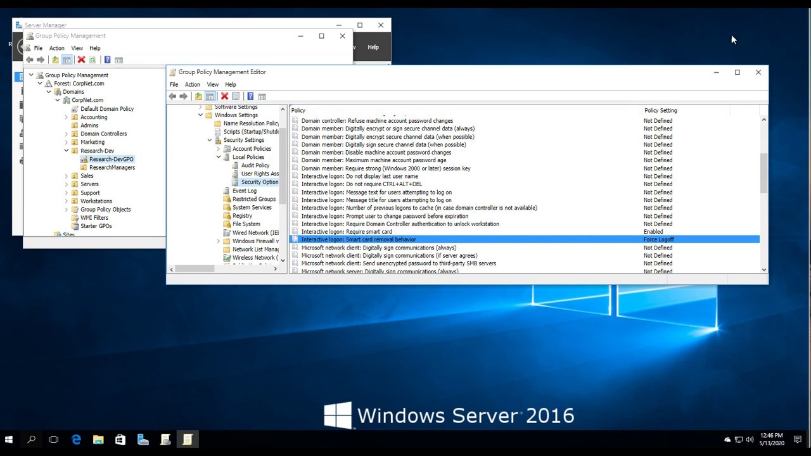Screen dimensions: 811x456
Task: Open View menu in Group Policy Management window
Action: coord(77,48)
